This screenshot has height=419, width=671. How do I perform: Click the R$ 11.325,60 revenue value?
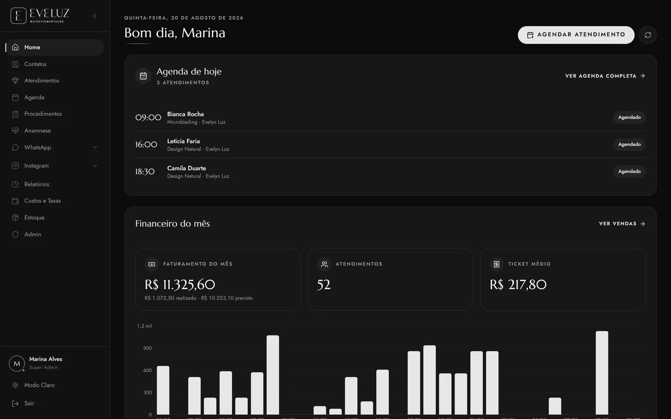tap(180, 285)
